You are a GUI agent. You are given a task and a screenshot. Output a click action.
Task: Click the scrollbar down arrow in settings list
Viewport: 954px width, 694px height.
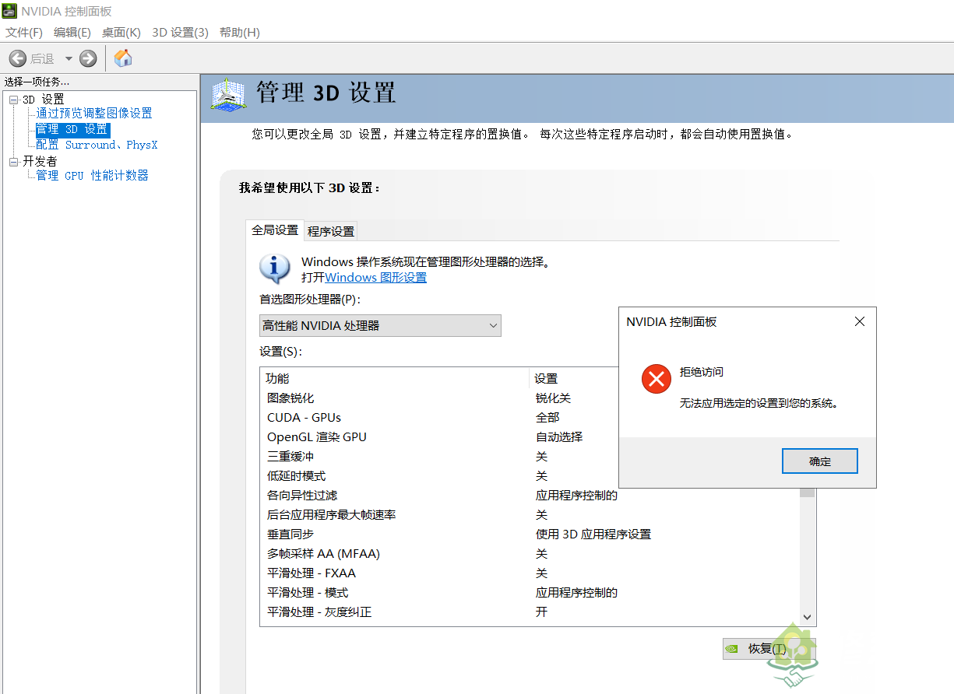tap(807, 616)
